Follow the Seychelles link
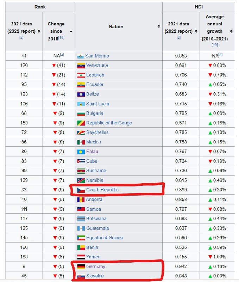This screenshot has width=239, height=282. point(97,133)
